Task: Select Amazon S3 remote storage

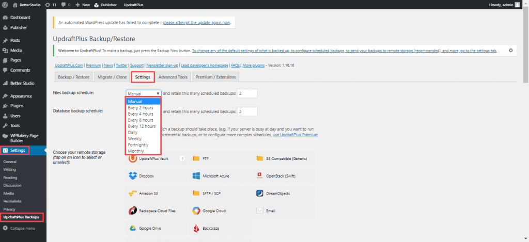Action: point(157,193)
